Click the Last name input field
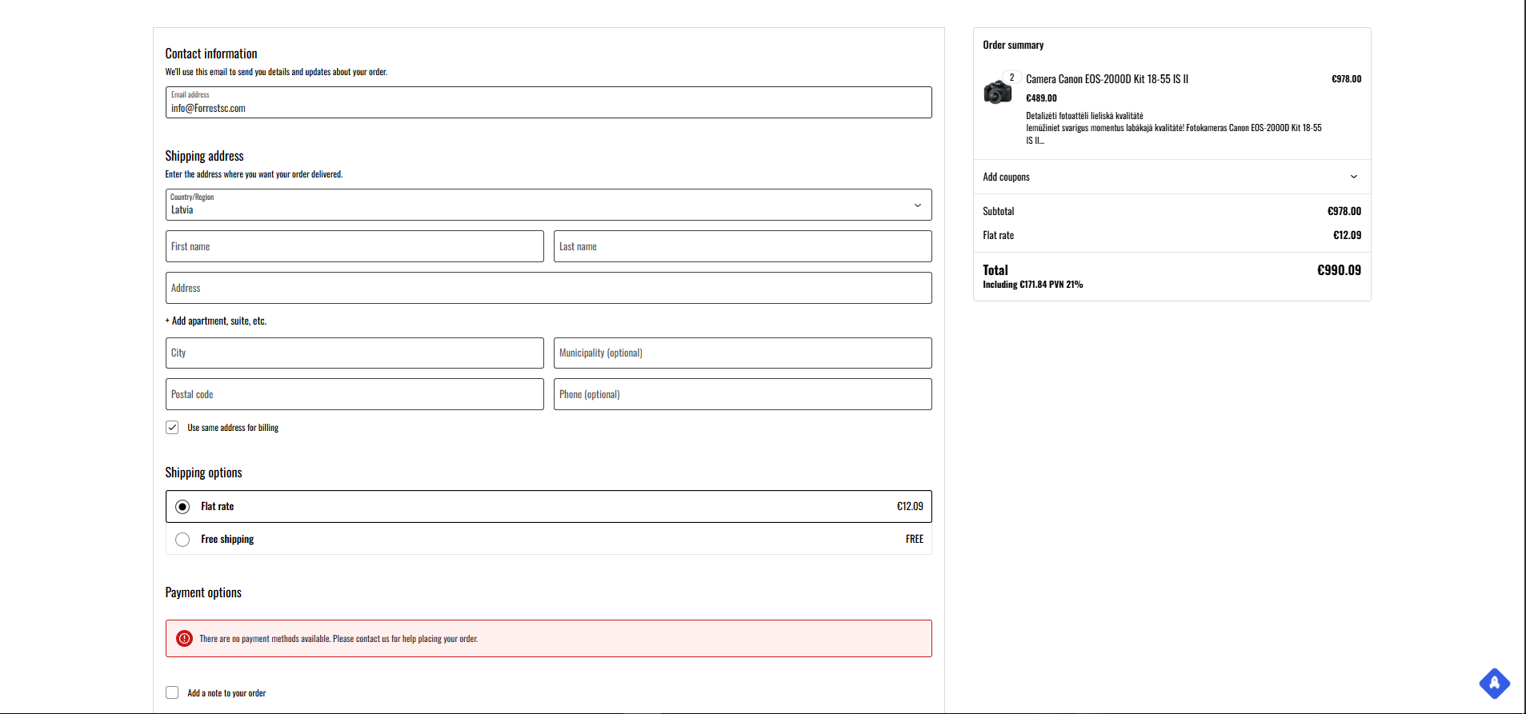 point(742,246)
